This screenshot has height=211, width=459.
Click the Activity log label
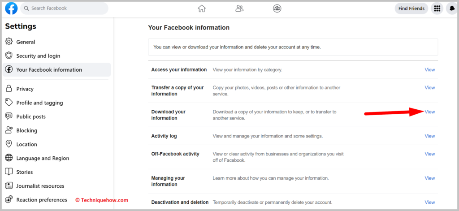pos(164,136)
